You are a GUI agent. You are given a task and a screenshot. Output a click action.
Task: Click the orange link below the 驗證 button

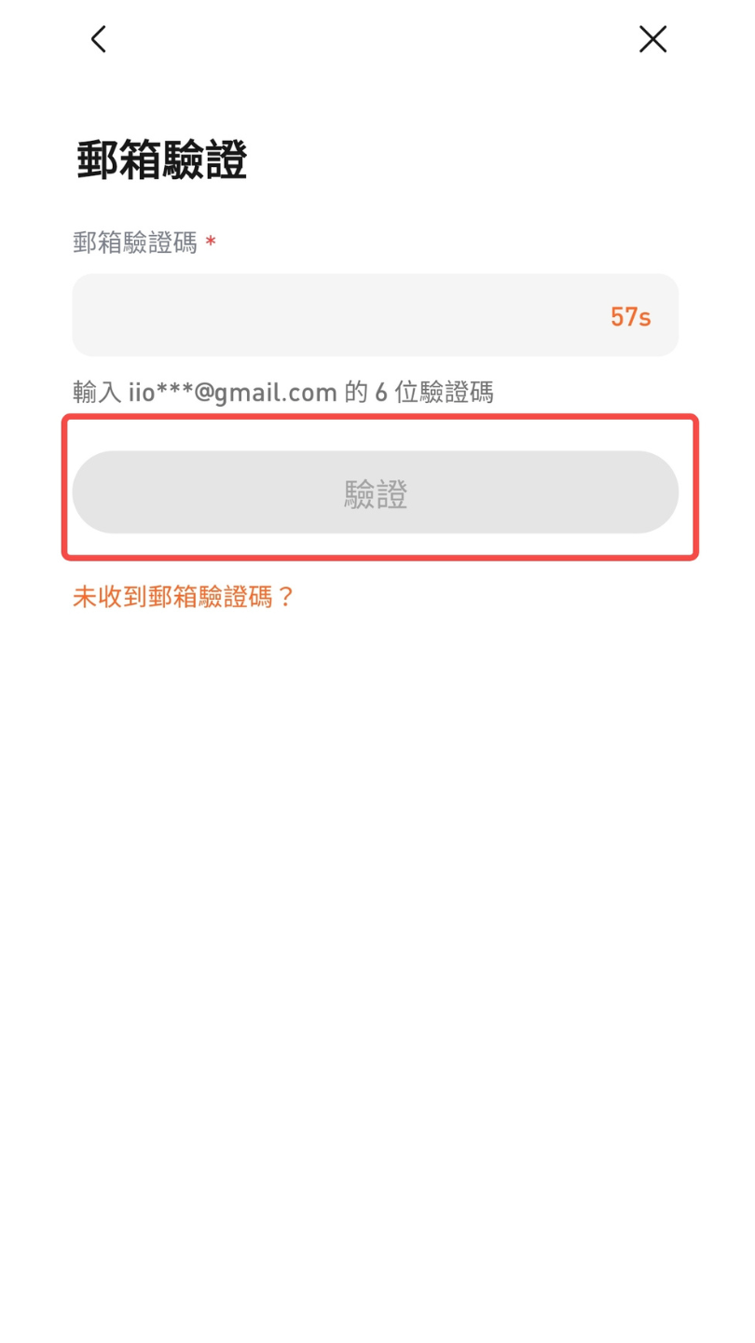click(x=184, y=597)
